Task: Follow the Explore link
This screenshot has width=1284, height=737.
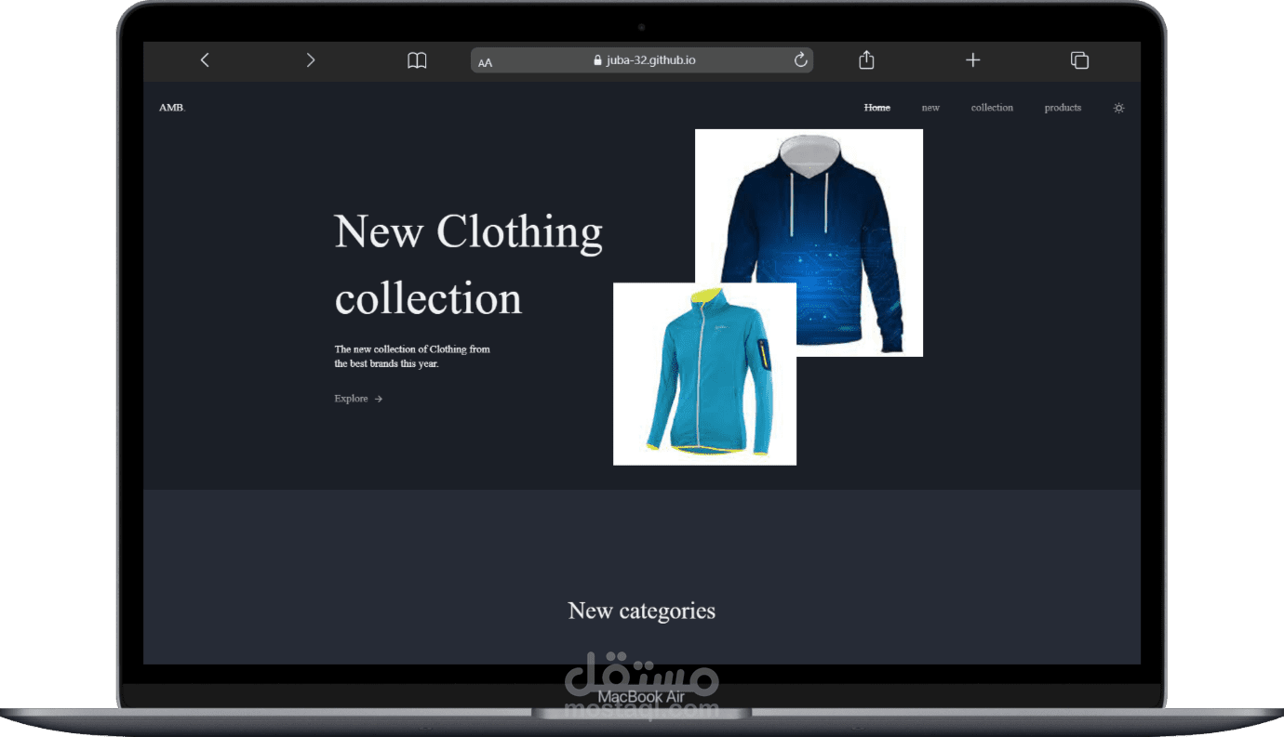Action: (358, 399)
